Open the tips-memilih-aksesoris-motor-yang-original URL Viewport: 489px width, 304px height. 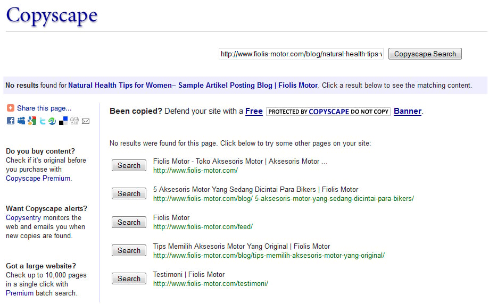click(x=269, y=256)
